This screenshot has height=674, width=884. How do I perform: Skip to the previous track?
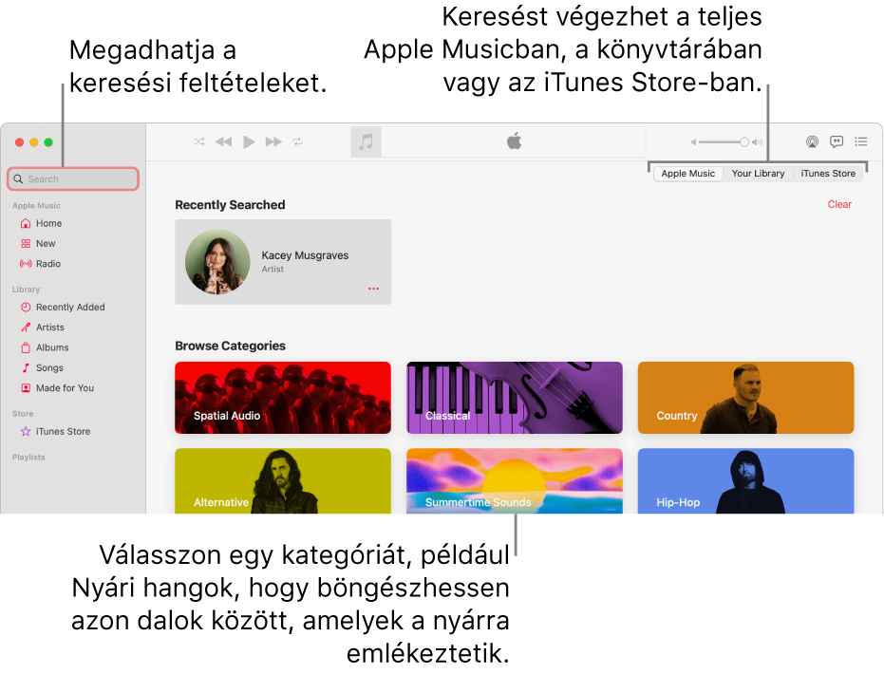224,141
